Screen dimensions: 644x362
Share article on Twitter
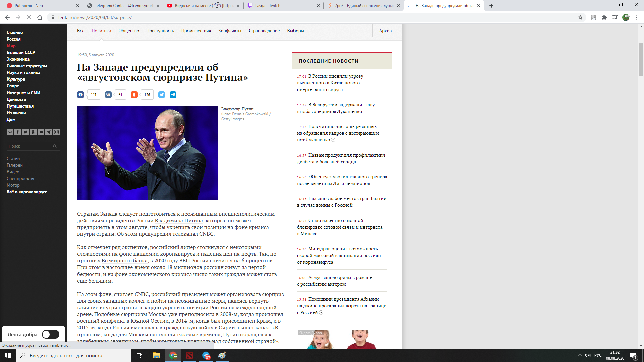[162, 95]
